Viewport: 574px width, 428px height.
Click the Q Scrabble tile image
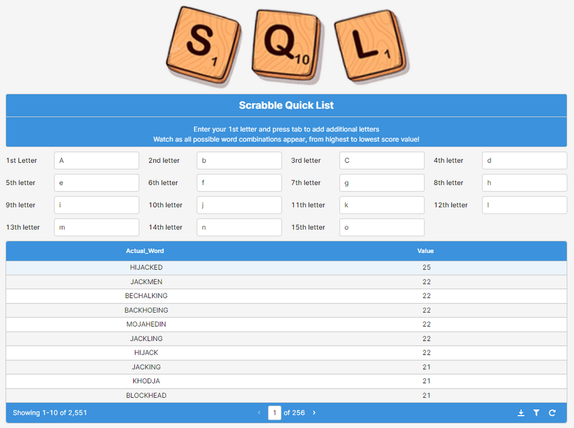point(286,46)
